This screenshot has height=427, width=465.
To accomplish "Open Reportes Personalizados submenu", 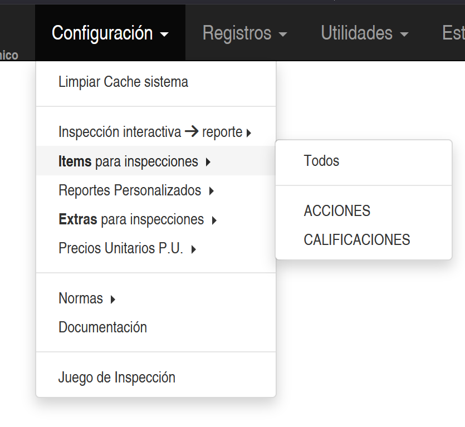I will 130,190.
